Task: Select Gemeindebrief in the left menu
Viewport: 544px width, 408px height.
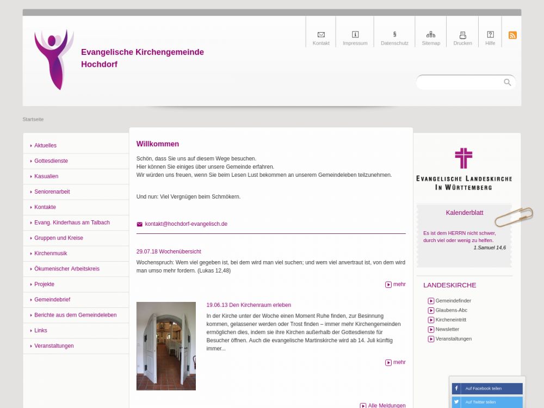Action: pos(52,300)
